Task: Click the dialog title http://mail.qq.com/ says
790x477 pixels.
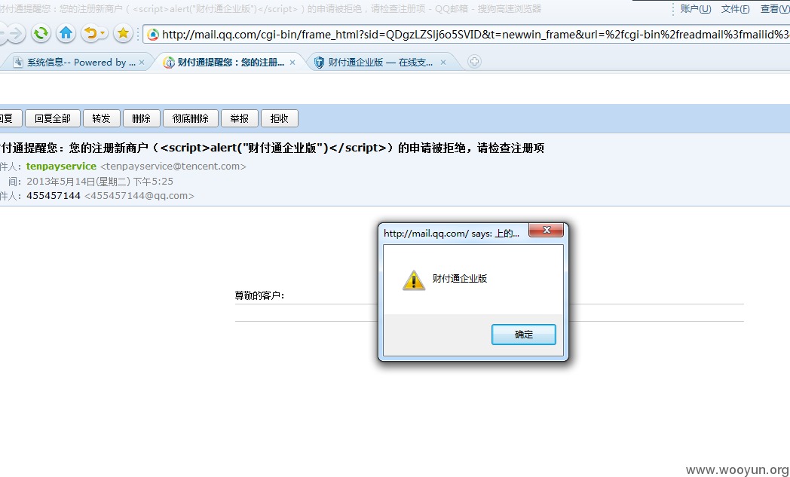Action: pyautogui.click(x=452, y=233)
